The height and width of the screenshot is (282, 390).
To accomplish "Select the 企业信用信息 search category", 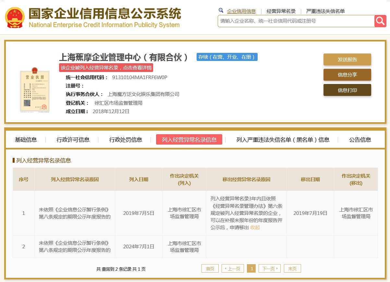I will point(241,11).
